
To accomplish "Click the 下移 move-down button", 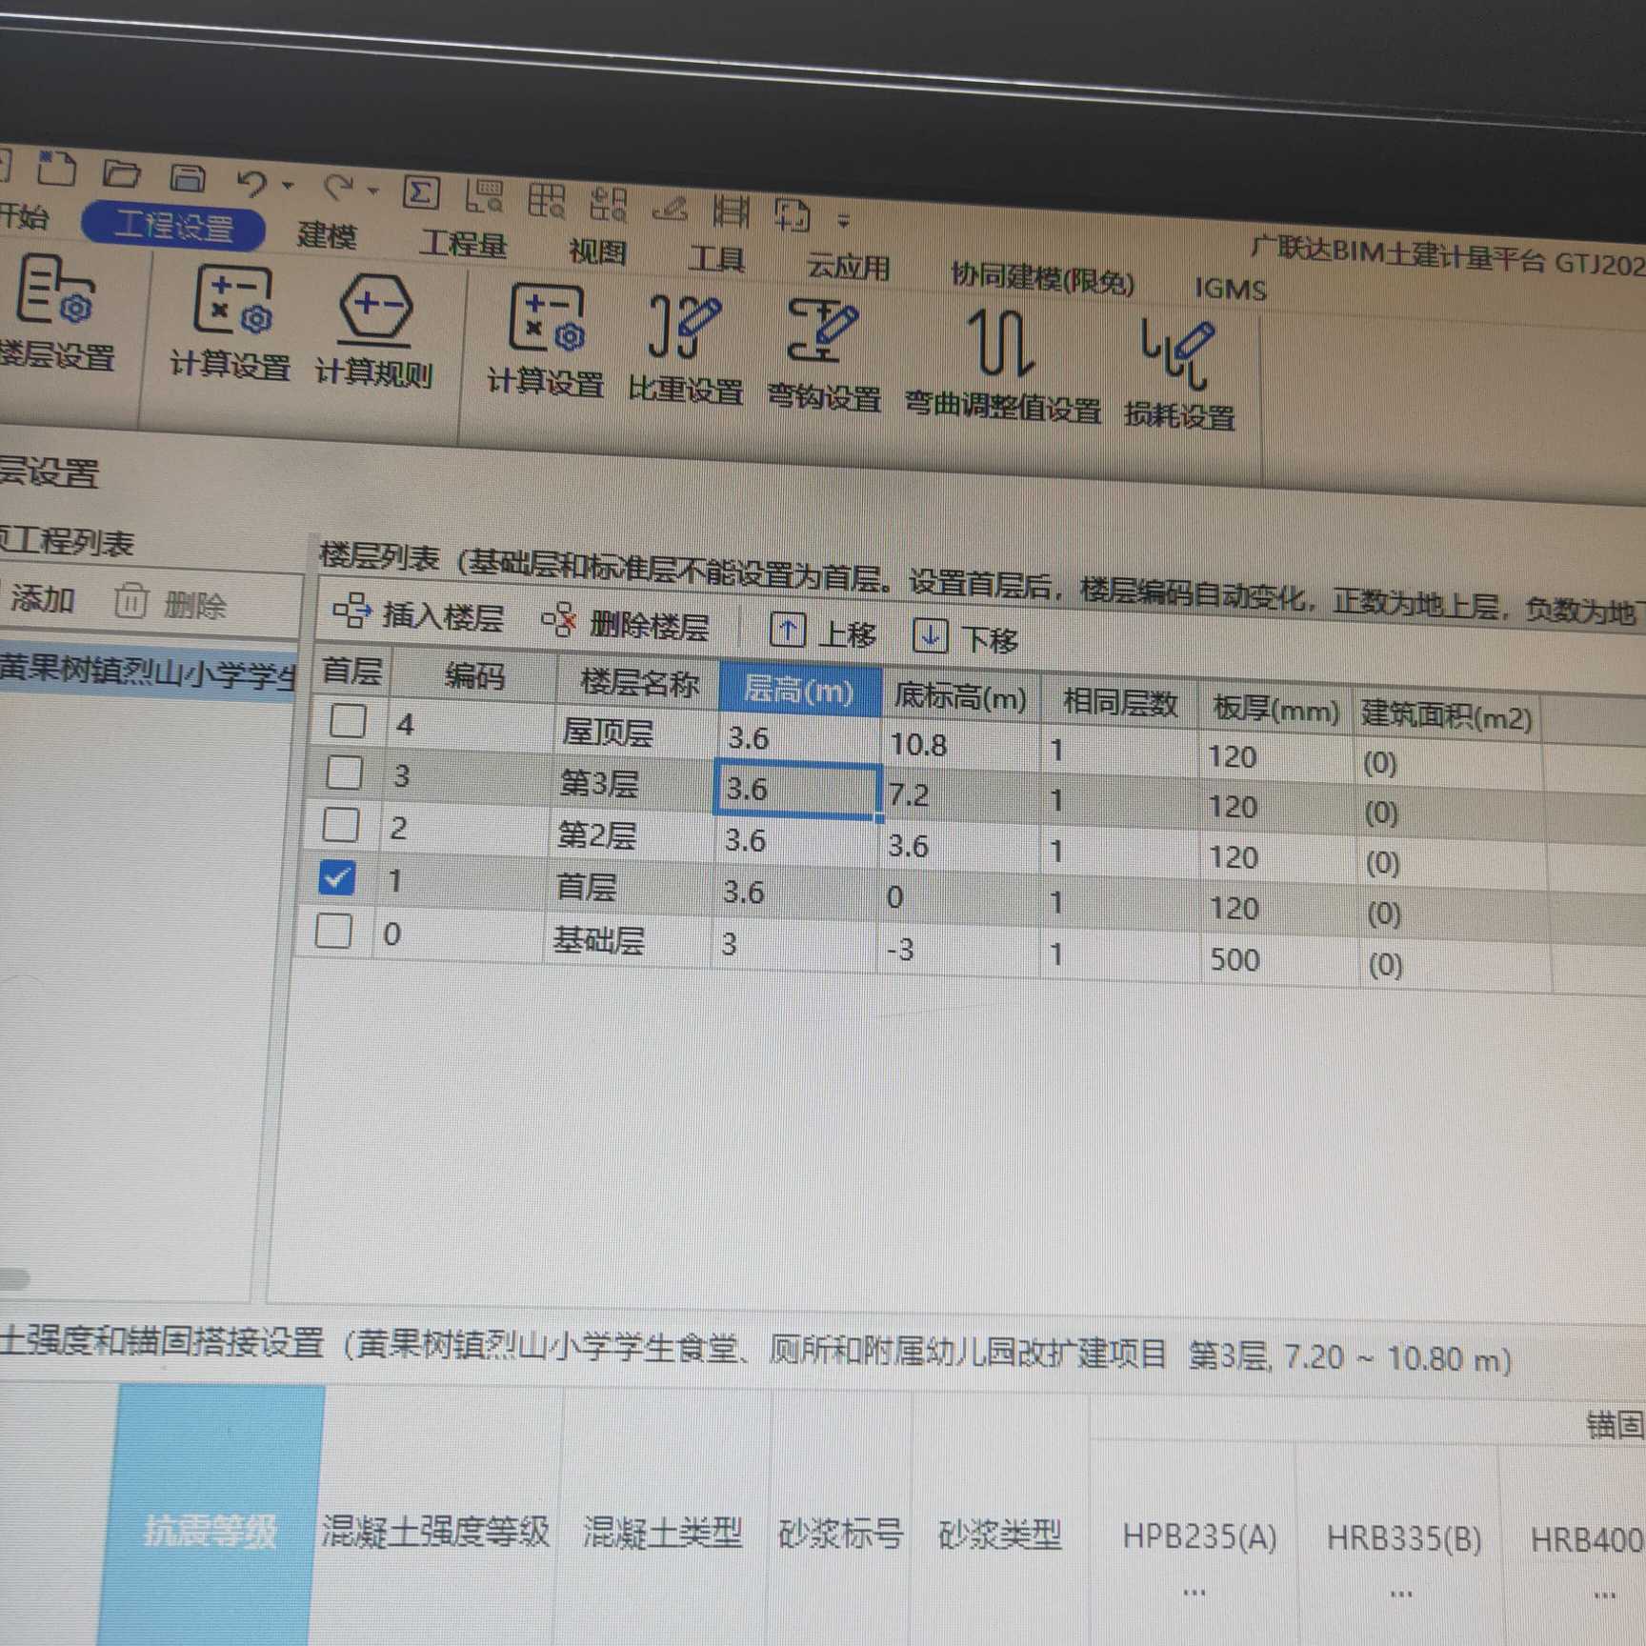I will [966, 637].
